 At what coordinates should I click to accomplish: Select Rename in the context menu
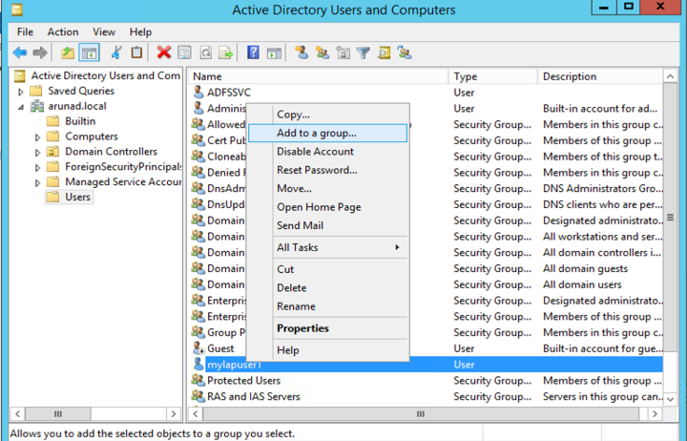(x=327, y=306)
